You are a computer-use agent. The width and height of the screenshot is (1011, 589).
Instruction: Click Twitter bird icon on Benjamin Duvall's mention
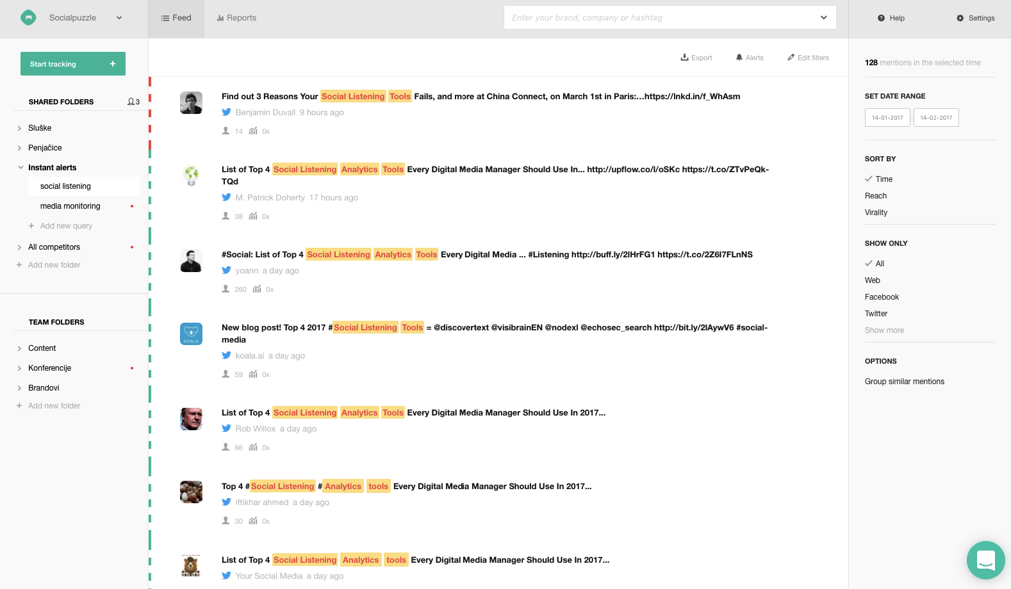tap(226, 112)
